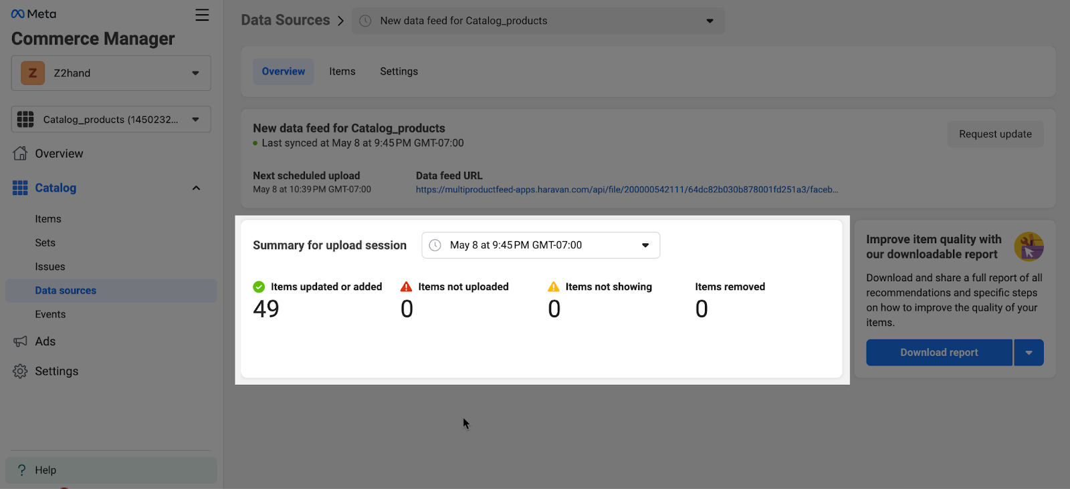This screenshot has width=1070, height=489.
Task: Click the yellow Items not showing warning icon
Action: click(553, 287)
